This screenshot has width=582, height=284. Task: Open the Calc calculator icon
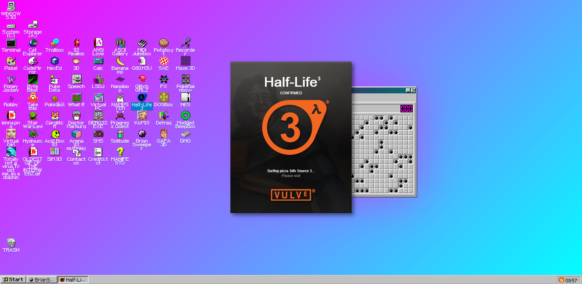[x=98, y=63]
